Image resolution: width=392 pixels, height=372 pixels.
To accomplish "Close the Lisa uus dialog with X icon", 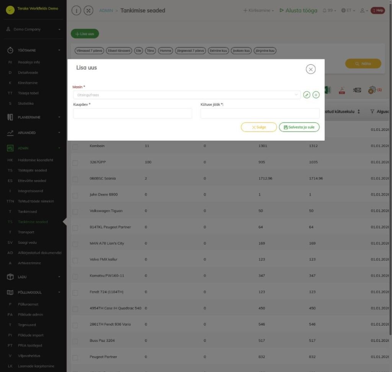I will (310, 69).
